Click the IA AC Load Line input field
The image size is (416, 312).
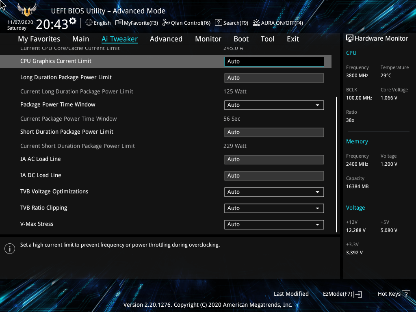[274, 160]
